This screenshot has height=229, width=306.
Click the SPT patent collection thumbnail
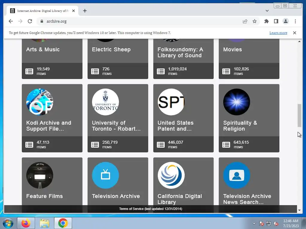171,102
